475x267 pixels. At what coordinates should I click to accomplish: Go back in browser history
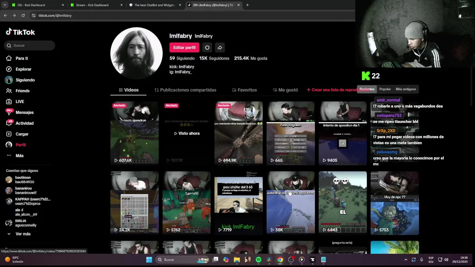point(5,16)
